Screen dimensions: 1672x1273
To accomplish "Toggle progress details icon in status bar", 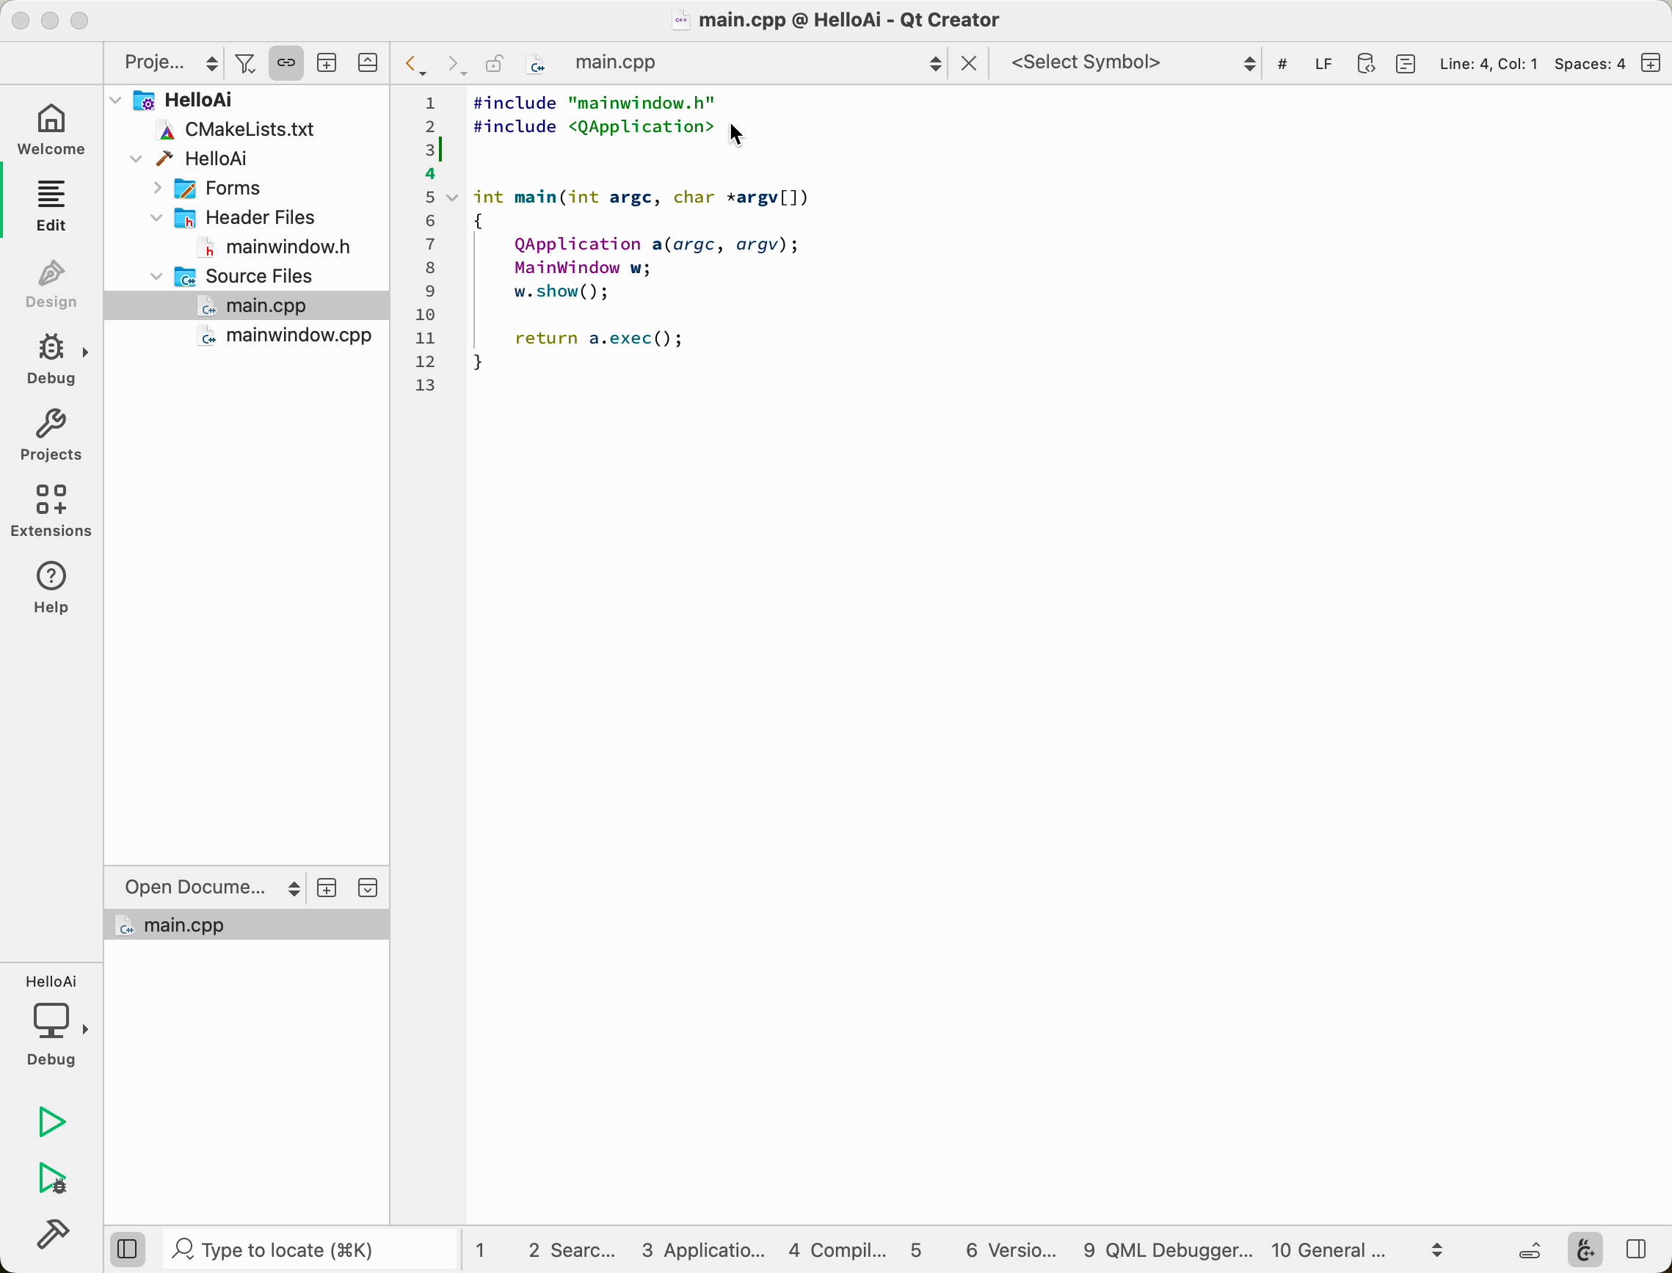I will tap(1530, 1250).
